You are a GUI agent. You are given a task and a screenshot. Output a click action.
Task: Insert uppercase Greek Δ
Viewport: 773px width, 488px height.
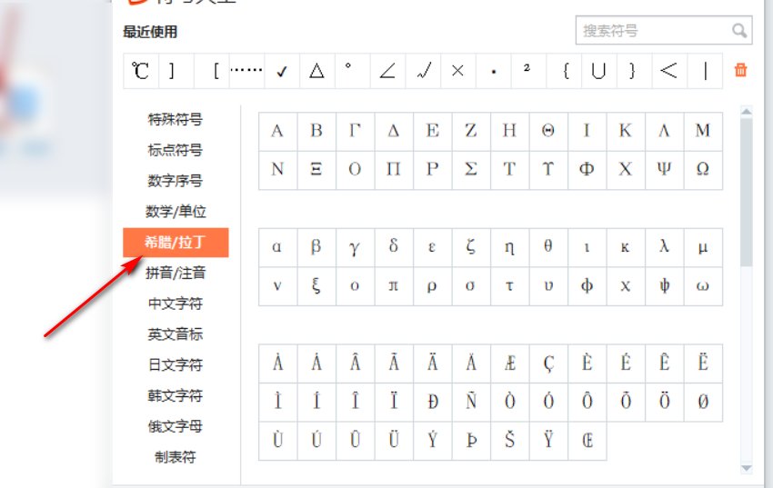(394, 131)
